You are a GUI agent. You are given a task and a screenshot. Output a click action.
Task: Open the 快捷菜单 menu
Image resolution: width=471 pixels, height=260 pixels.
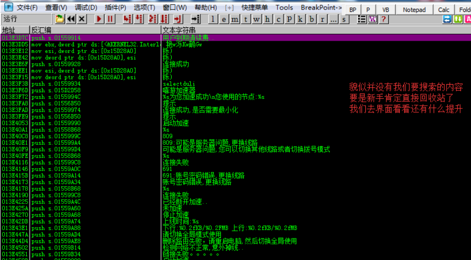tap(254, 7)
